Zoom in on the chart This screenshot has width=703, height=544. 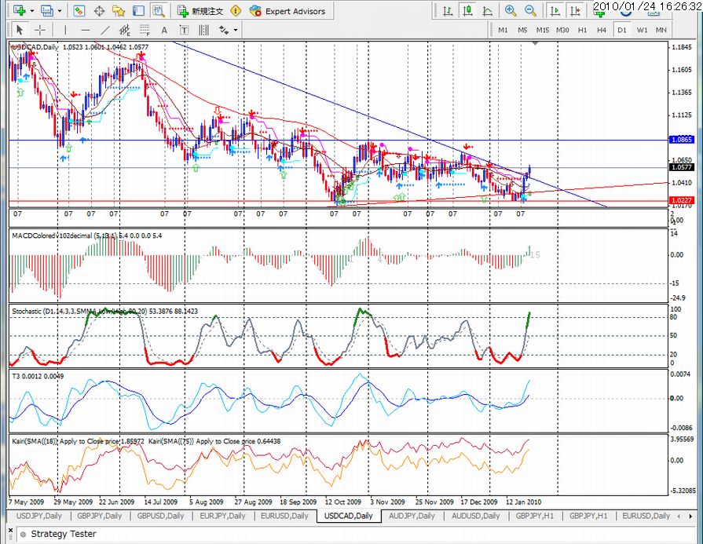point(511,11)
